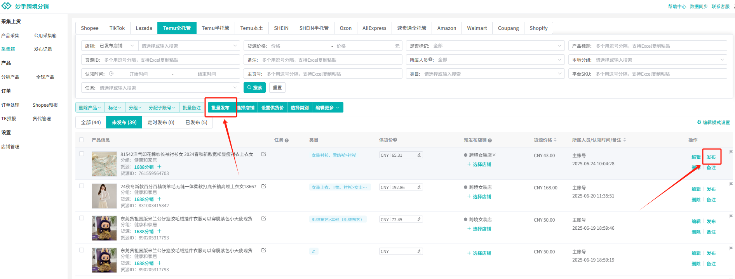Viewport: 735px width, 279px height.
Task: Open 店铺管理 in the left sidebar
Action: pos(10,147)
